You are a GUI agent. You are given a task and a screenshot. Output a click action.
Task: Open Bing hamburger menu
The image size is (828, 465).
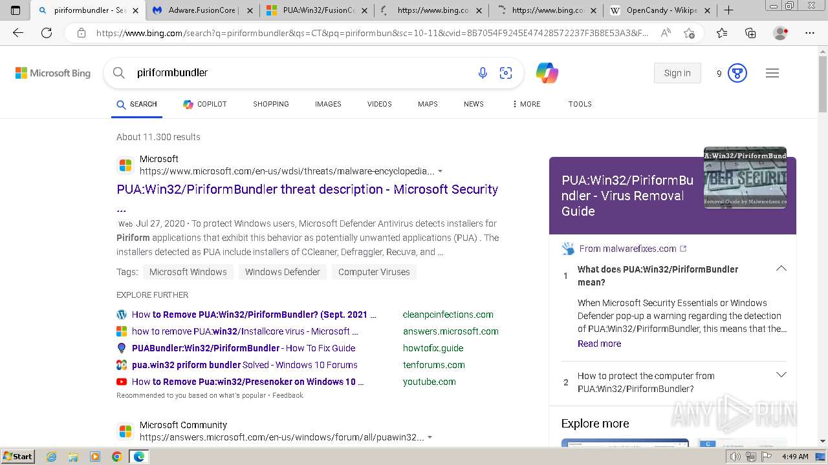point(772,73)
